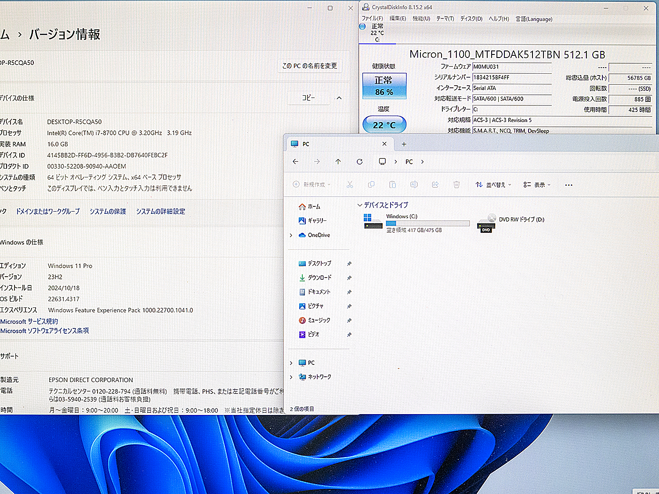Go up one level in Explorer

[x=338, y=162]
